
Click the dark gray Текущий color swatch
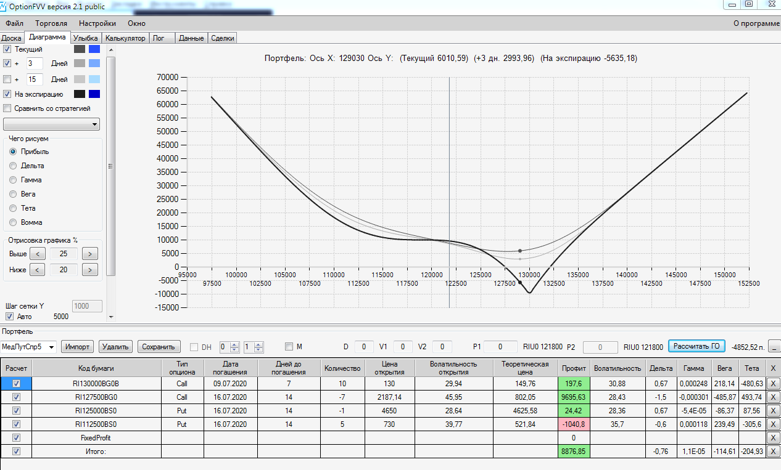pyautogui.click(x=79, y=49)
